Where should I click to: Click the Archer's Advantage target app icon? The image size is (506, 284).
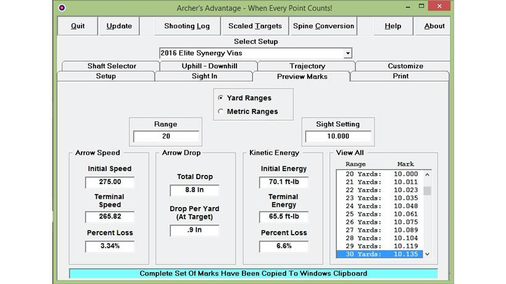coord(62,8)
